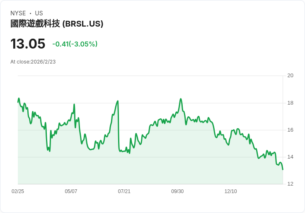This screenshot has height=213, width=305.
Task: Click the chart line's peak near 09/30
Action: (x=181, y=99)
